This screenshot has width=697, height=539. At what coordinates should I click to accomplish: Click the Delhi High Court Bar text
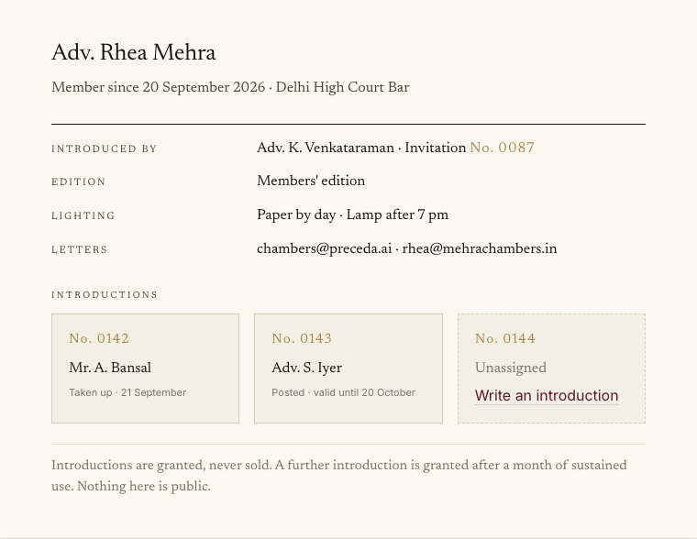(342, 87)
